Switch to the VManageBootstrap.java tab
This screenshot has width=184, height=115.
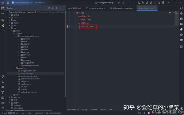[x=121, y=8]
